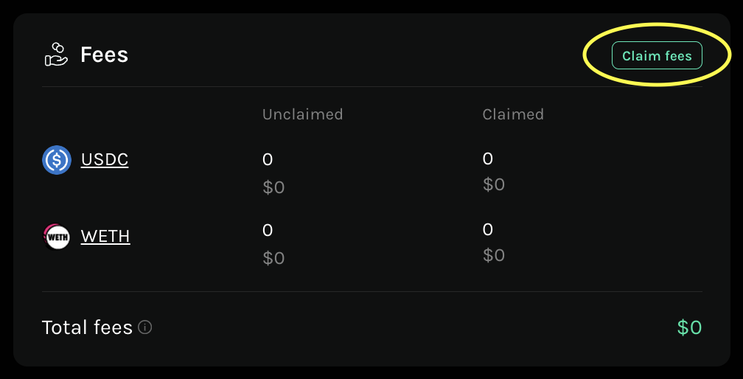
Task: Open the USDC token link
Action: click(x=105, y=160)
